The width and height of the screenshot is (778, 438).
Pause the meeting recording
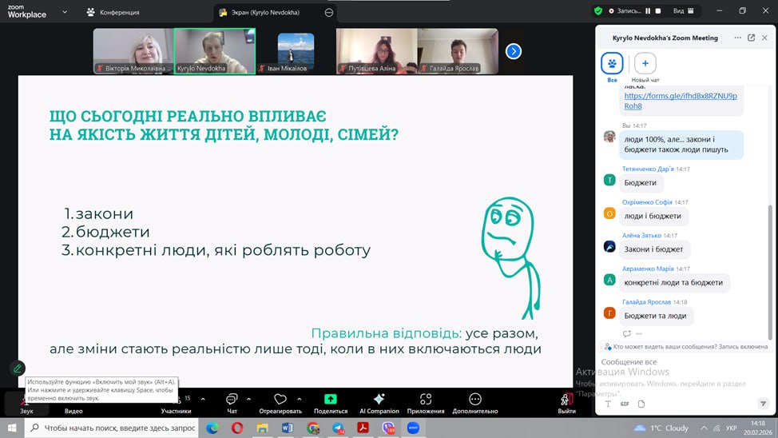point(648,11)
